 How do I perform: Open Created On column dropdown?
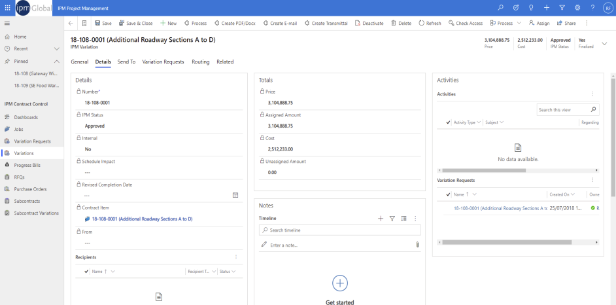point(573,194)
